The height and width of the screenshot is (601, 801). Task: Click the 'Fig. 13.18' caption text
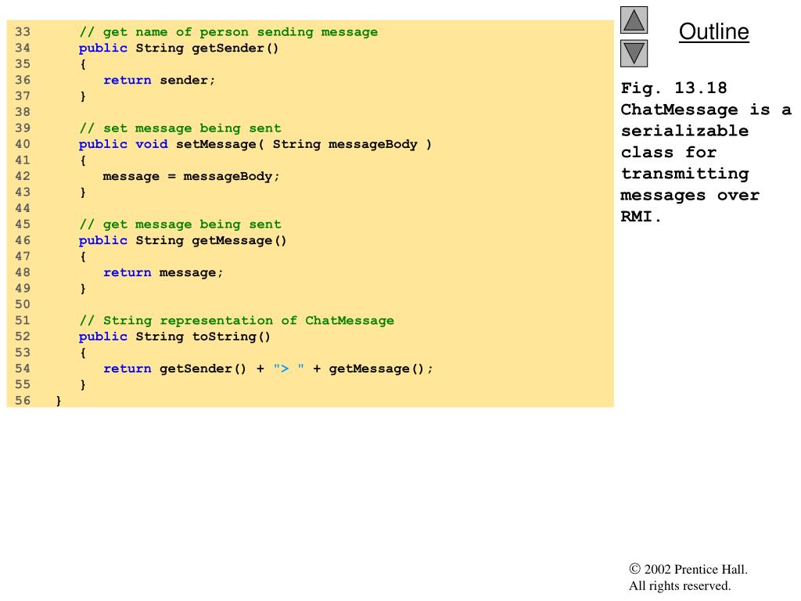673,88
